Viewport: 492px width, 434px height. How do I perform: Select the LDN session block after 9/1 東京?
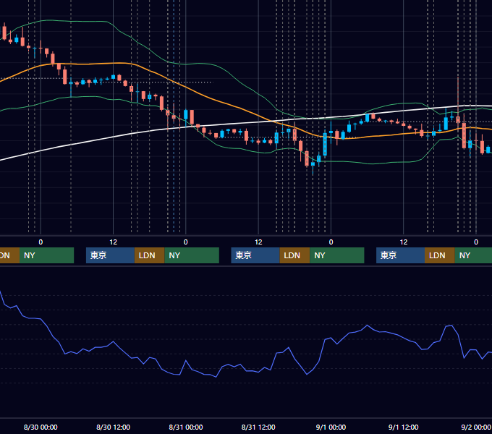click(440, 255)
